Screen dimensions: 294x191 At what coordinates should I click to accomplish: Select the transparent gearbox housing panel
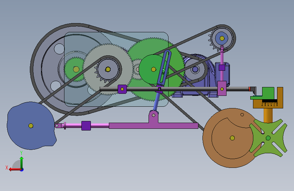[x=116, y=69]
